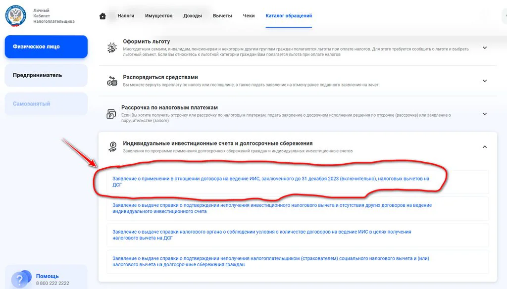
Task: Click the Оформить льготу percent icon
Action: (x=112, y=48)
